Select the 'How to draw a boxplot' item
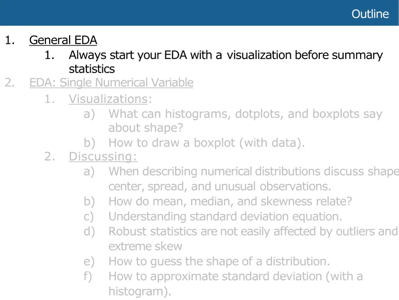The width and height of the screenshot is (399, 300). (207, 143)
